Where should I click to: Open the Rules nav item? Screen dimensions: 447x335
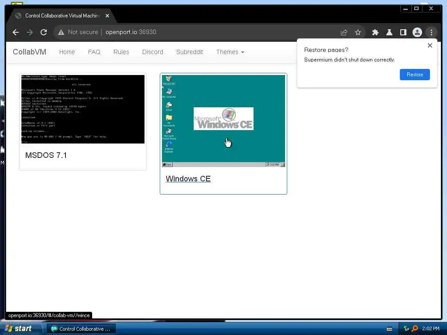[x=121, y=52]
